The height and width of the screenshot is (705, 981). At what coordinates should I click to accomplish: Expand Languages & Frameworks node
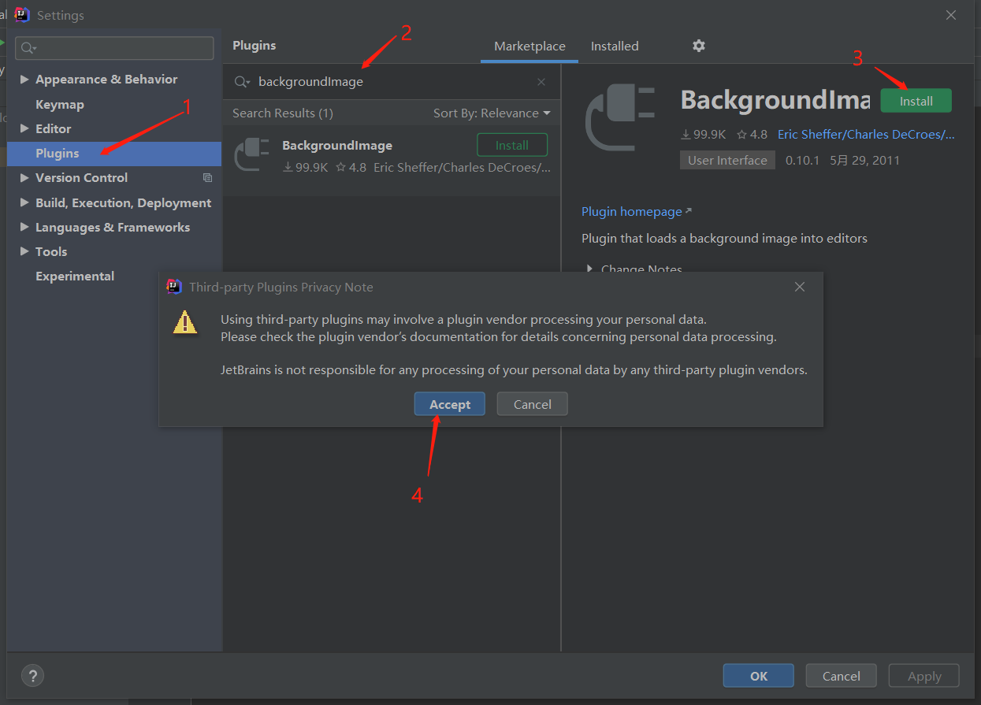point(24,228)
